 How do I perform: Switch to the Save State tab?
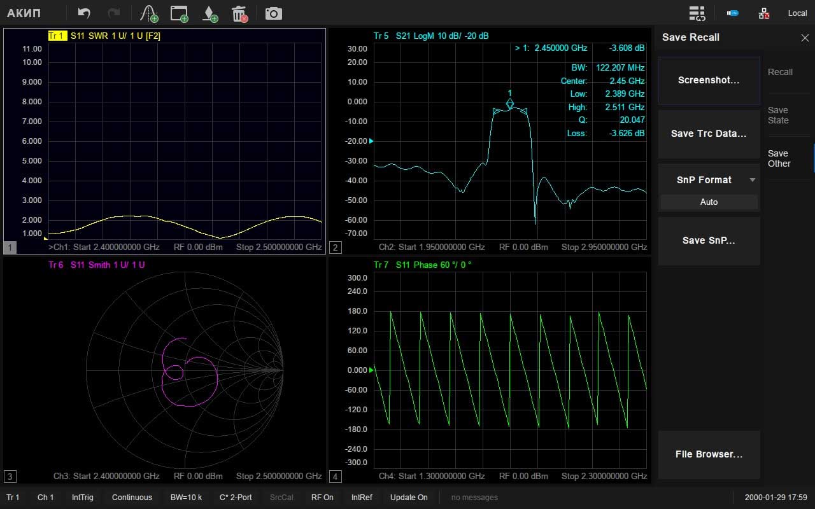pos(778,115)
